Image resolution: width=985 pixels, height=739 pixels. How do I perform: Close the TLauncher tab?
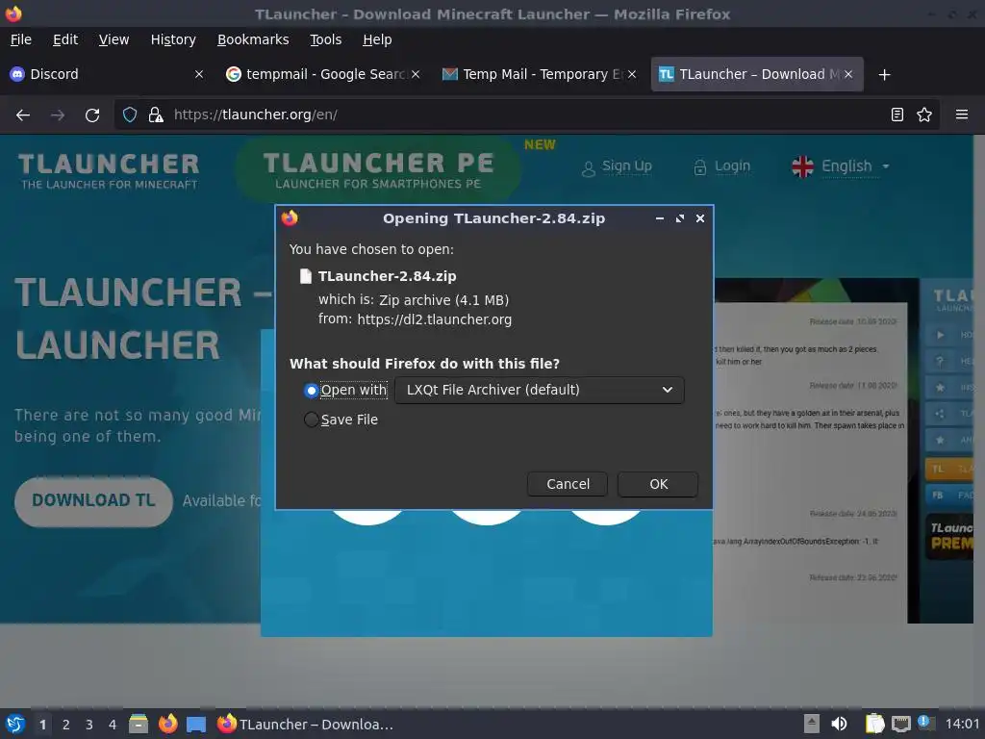848,74
